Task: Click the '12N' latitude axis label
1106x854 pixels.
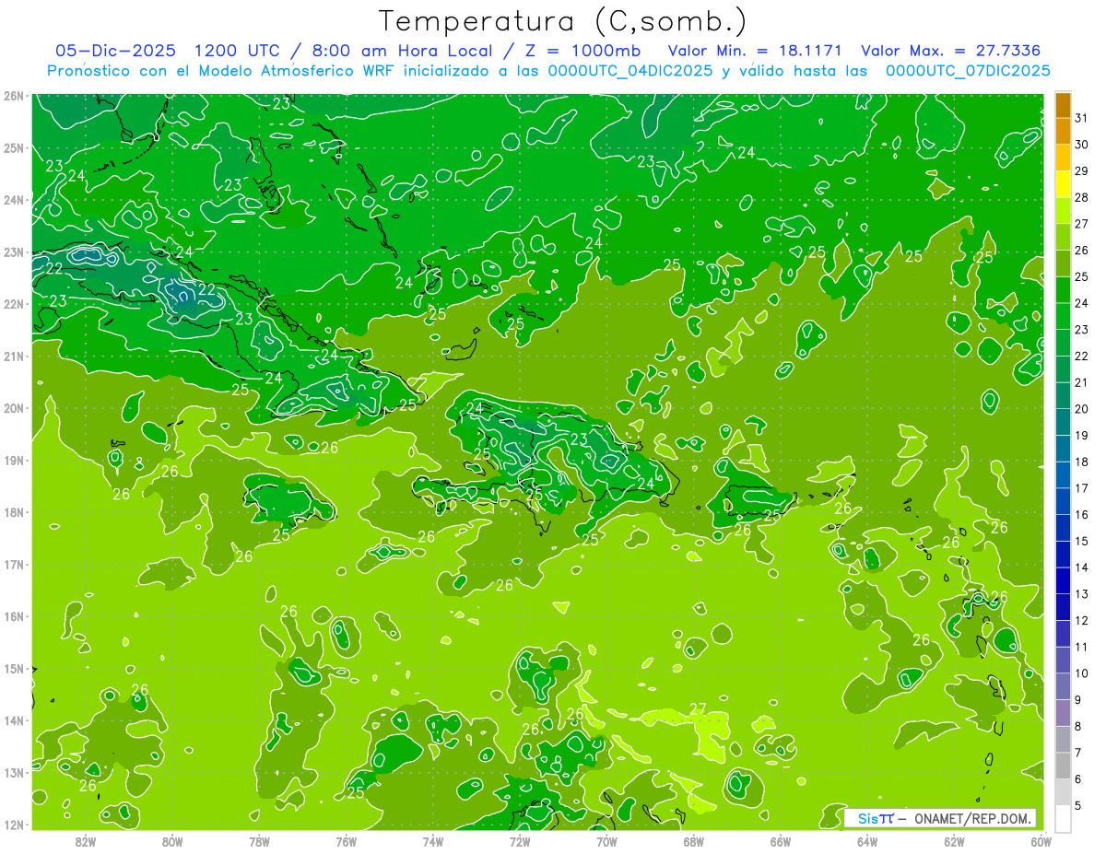Action: tap(13, 825)
